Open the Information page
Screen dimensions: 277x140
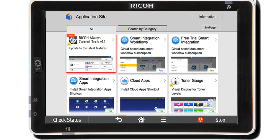[207, 17]
